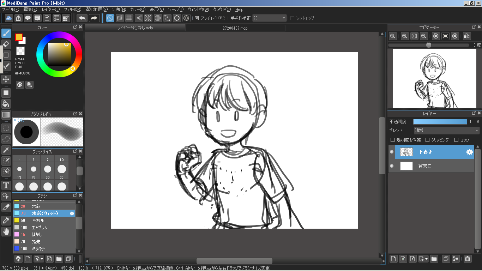
Task: Select the ぼかし brush
Action: [44, 235]
